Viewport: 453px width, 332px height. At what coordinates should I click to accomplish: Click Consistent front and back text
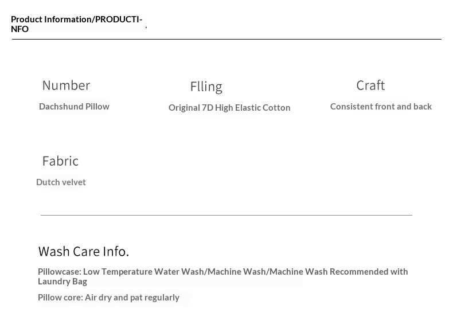pos(381,106)
